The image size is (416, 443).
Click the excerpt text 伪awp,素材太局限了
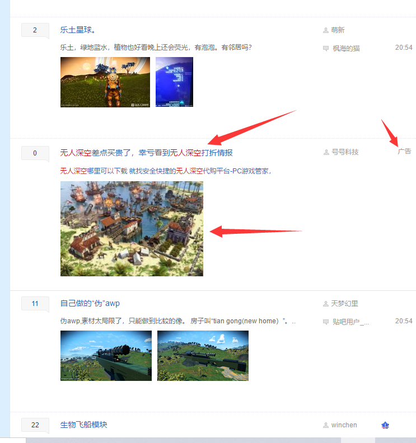[x=178, y=321]
